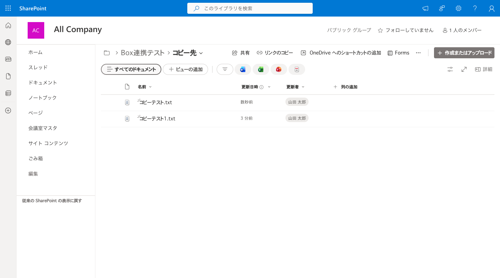Open 会議室マスタ in site navigation
This screenshot has height=278, width=500.
point(43,128)
